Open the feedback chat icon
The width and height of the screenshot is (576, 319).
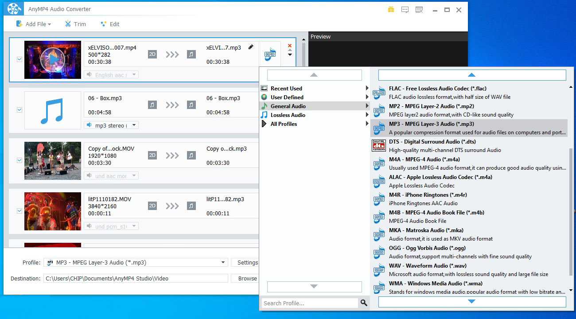405,9
